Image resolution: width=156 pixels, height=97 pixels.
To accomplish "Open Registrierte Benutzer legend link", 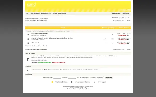I will click(x=59, y=62).
